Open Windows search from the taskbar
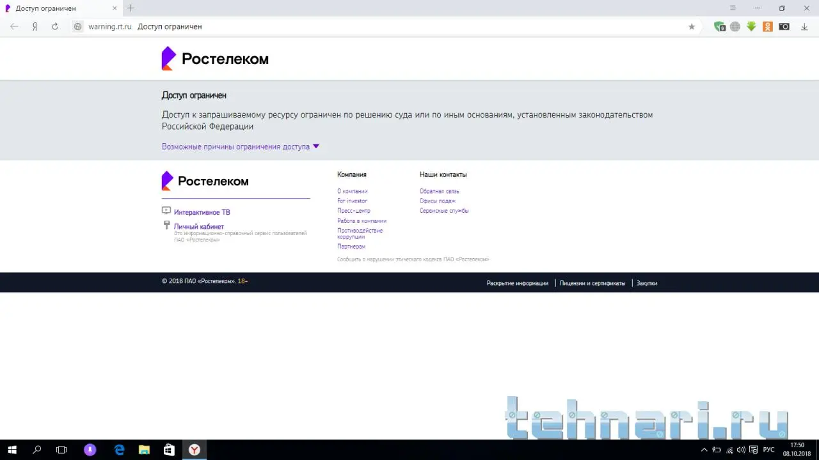Image resolution: width=819 pixels, height=460 pixels. [x=36, y=450]
